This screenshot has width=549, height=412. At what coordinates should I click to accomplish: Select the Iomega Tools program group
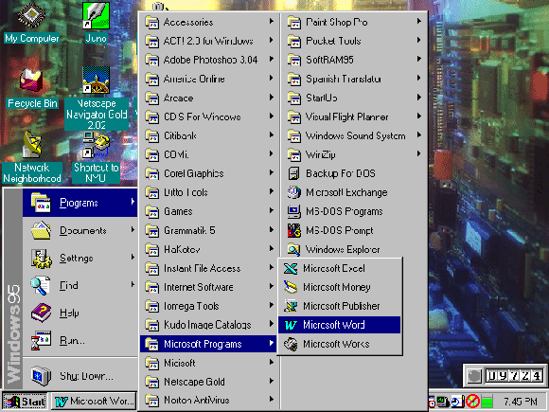208,306
